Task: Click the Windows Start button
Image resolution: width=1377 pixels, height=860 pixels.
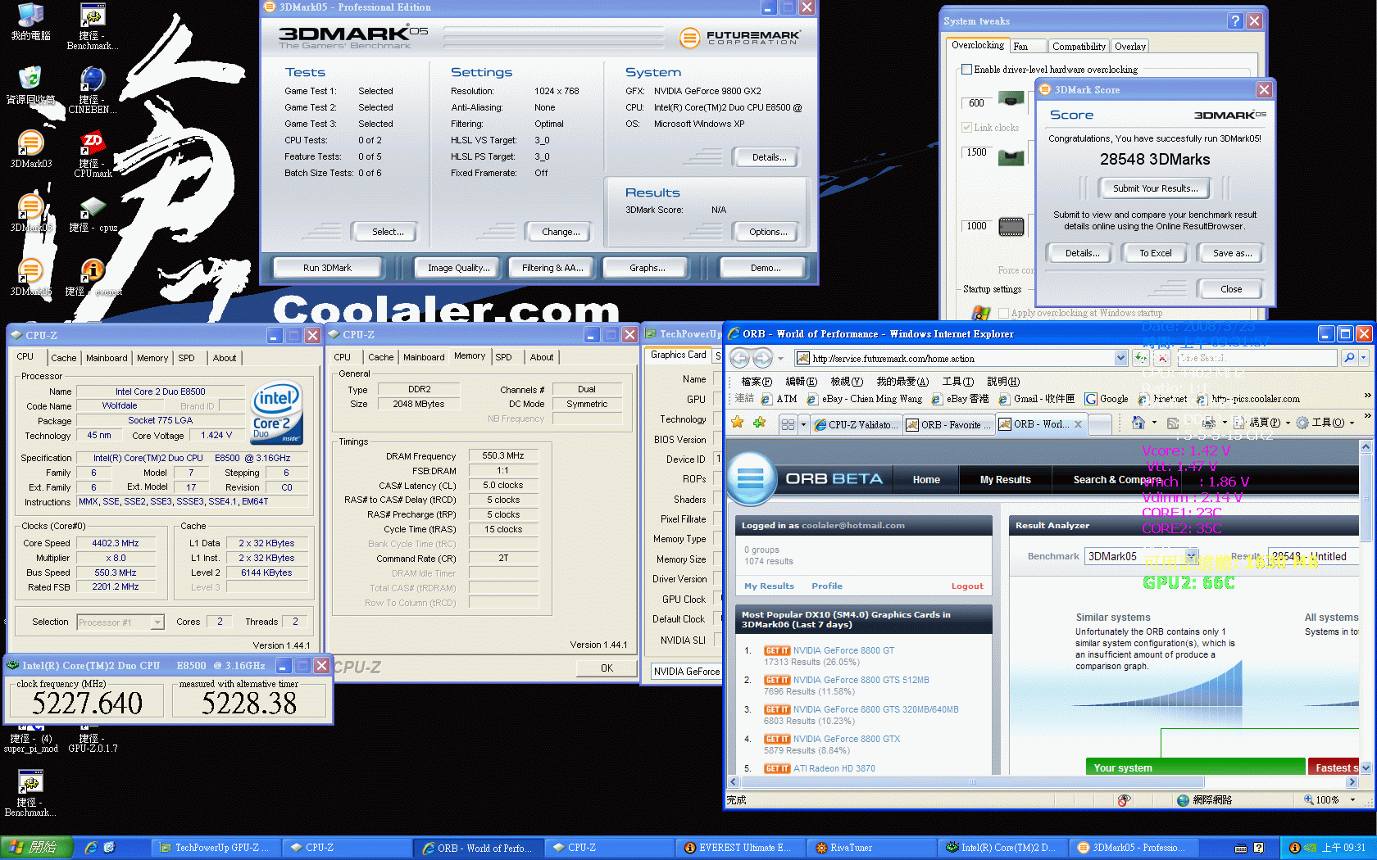Action: [37, 848]
